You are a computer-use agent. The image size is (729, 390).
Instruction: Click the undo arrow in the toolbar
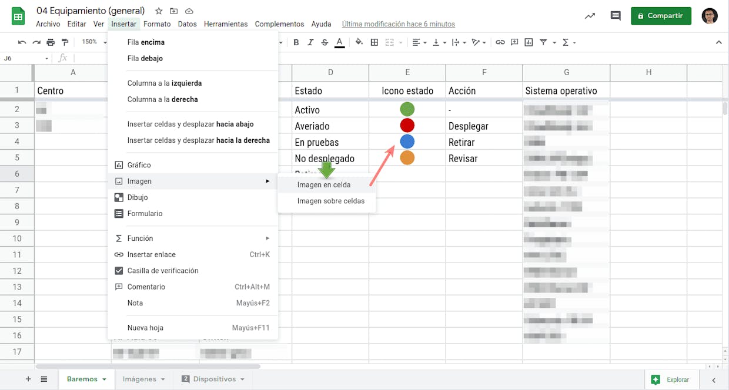(x=22, y=42)
